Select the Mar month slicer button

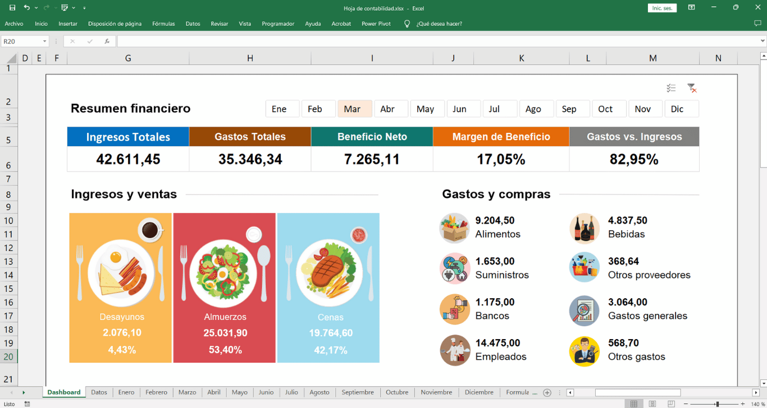(x=354, y=108)
